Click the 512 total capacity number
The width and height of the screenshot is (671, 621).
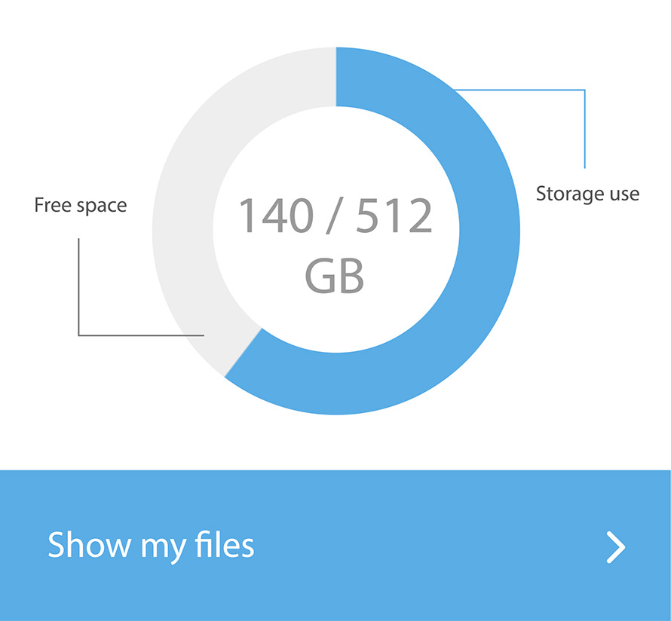395,216
